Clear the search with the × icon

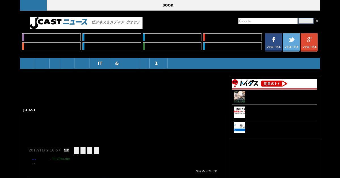click(317, 21)
